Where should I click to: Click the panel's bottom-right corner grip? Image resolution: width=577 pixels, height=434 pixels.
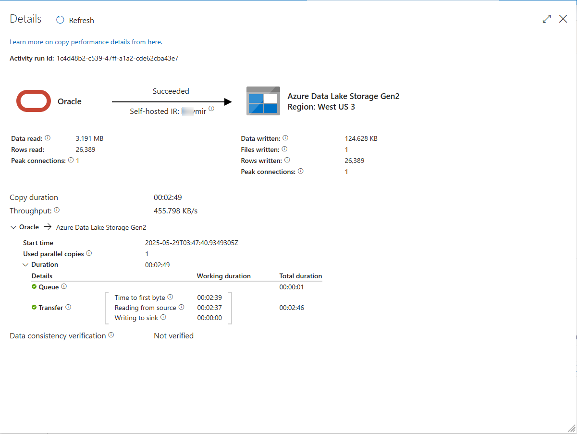click(571, 428)
